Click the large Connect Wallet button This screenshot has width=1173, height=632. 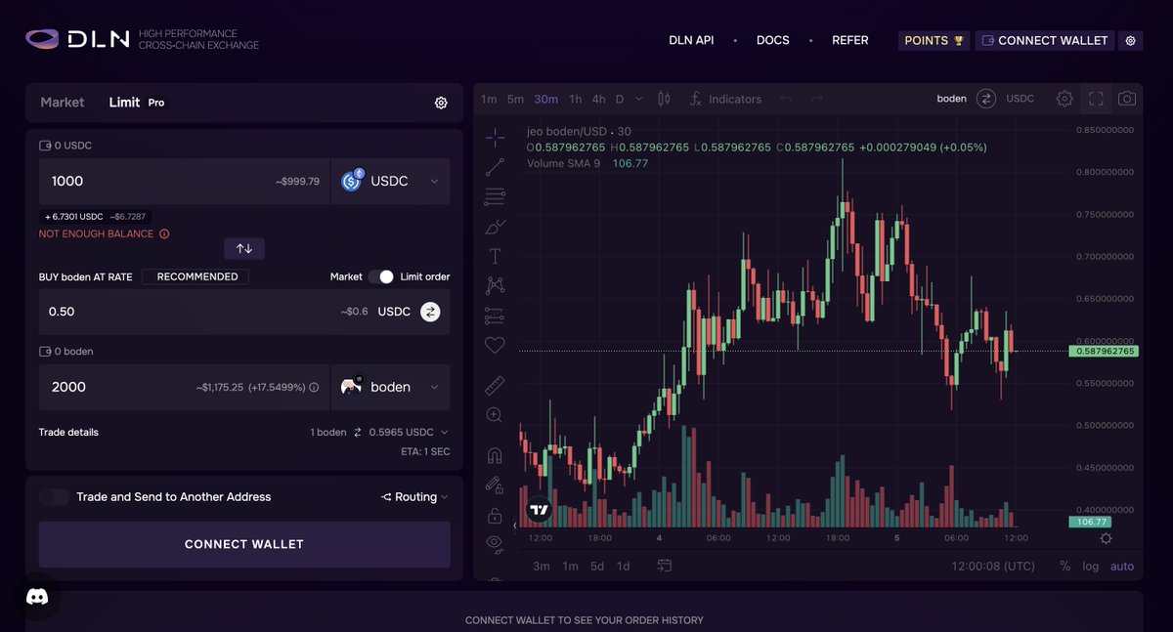[244, 544]
